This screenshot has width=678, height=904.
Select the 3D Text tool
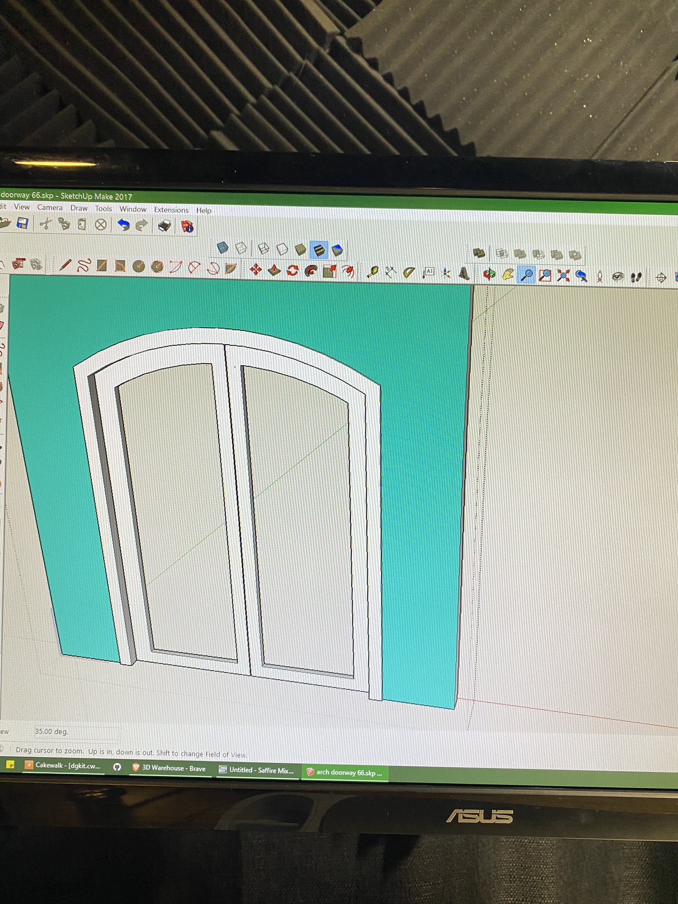(464, 274)
